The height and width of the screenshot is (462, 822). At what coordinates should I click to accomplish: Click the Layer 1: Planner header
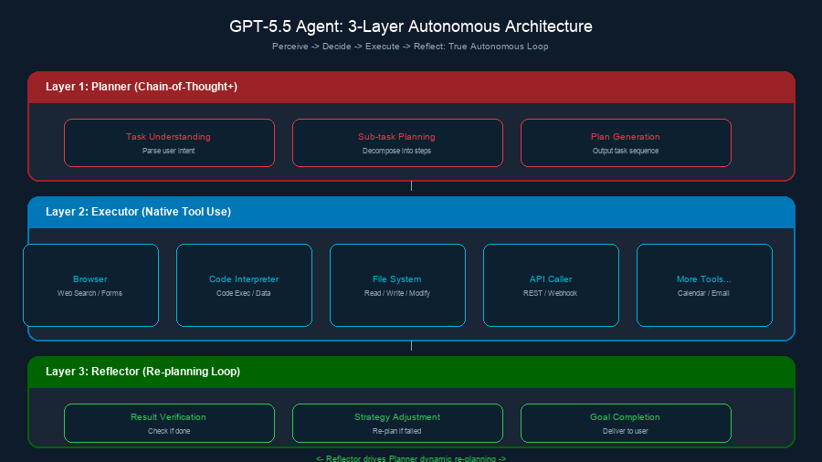click(412, 87)
